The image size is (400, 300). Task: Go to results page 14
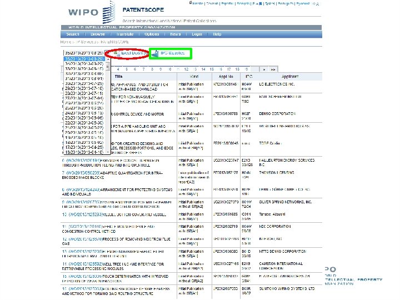(x=203, y=69)
